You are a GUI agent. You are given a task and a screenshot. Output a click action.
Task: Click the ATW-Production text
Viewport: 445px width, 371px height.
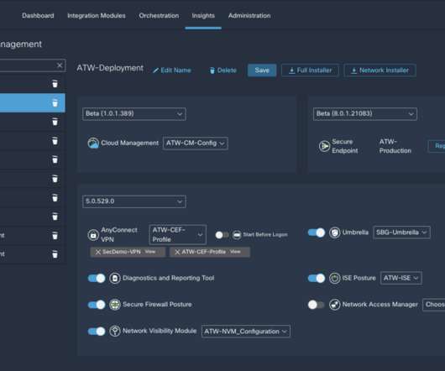click(395, 146)
